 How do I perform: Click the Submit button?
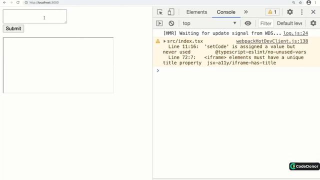click(13, 28)
